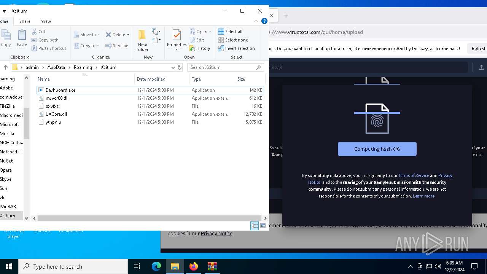Switch to Firefox on taskbar
487x274 pixels.
click(194, 266)
